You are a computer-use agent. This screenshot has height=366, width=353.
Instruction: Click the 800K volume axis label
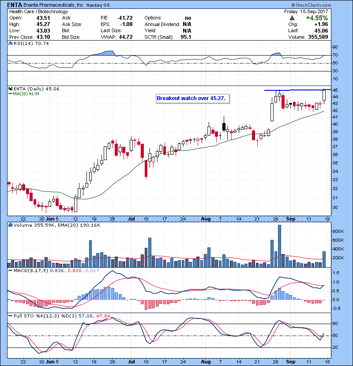pyautogui.click(x=338, y=232)
